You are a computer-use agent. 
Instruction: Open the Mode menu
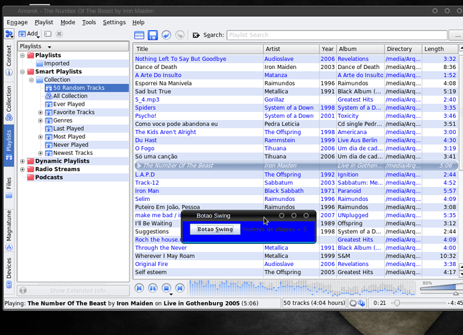pos(68,22)
